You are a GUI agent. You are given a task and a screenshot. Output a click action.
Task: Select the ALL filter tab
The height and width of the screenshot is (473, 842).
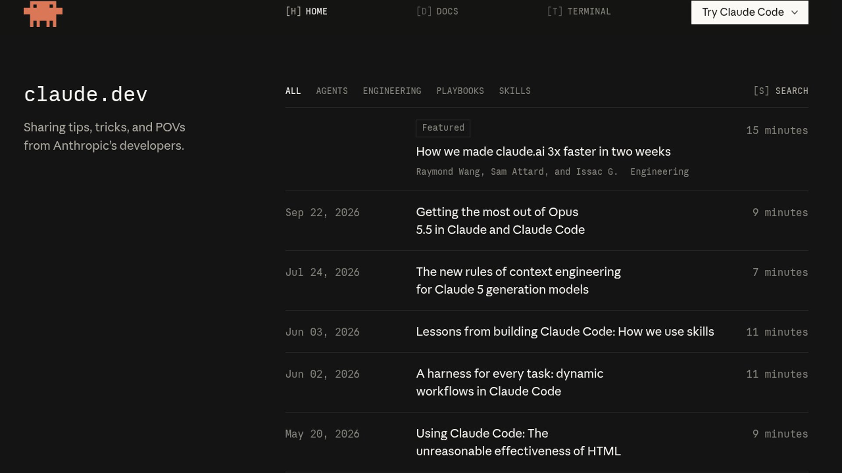pyautogui.click(x=293, y=91)
